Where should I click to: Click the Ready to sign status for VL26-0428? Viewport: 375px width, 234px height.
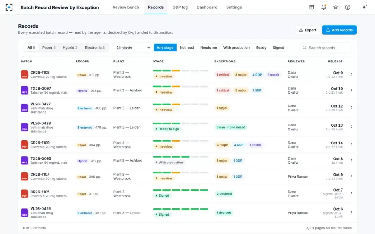[167, 129]
